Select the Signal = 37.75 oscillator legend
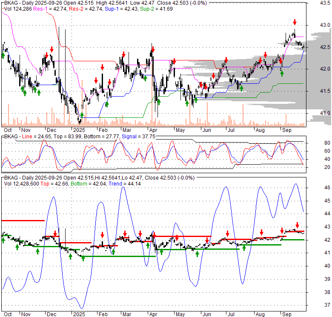 coord(138,137)
